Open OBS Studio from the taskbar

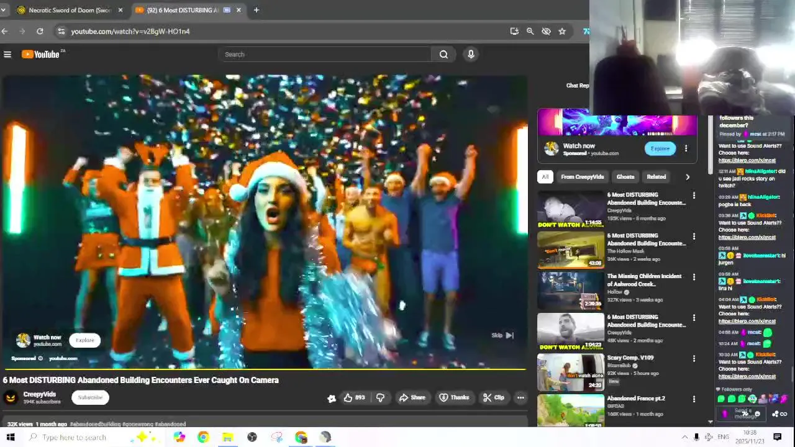(252, 438)
